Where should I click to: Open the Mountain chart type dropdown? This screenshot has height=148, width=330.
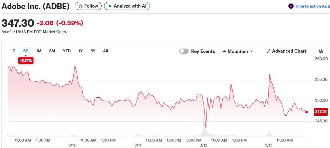pyautogui.click(x=237, y=51)
